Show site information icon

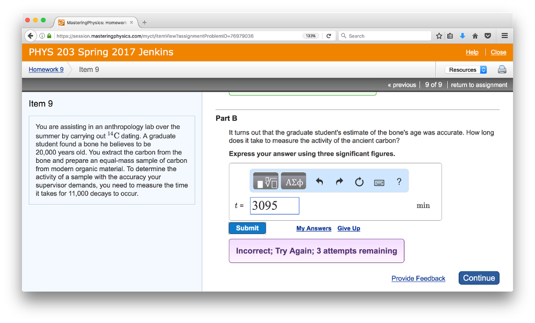coord(42,36)
